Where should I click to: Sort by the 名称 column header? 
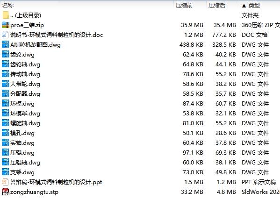[x=8, y=5]
